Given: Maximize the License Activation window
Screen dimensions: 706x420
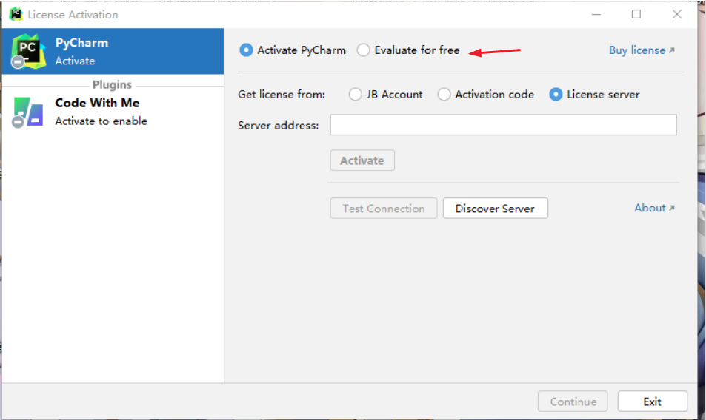Looking at the screenshot, I should (636, 14).
